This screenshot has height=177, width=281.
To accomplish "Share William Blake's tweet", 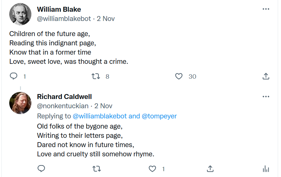I will pyautogui.click(x=266, y=76).
